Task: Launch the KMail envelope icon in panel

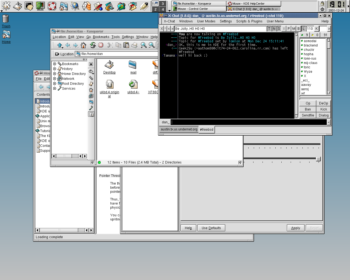Action: 86,6
